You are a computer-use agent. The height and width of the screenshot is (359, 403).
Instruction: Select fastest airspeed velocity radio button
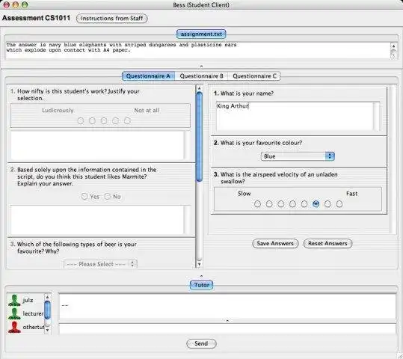(x=339, y=204)
